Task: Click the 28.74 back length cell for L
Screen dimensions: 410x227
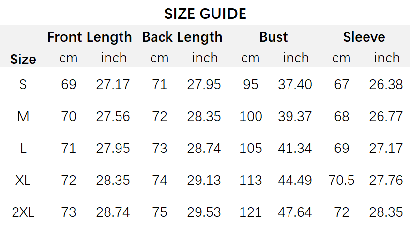Action: [x=204, y=148]
